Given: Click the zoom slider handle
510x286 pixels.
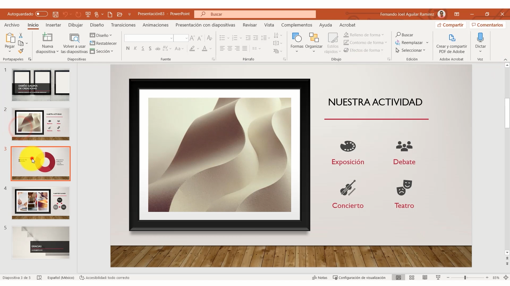Looking at the screenshot, I should pos(465,277).
